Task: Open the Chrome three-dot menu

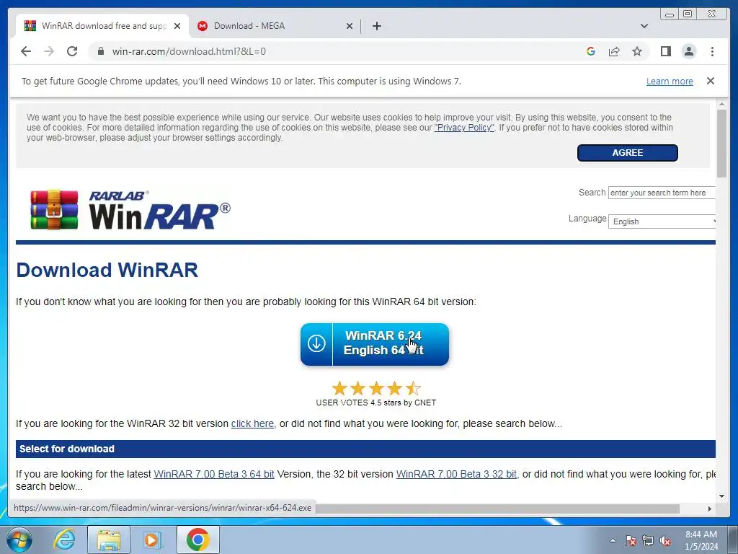Action: click(712, 51)
